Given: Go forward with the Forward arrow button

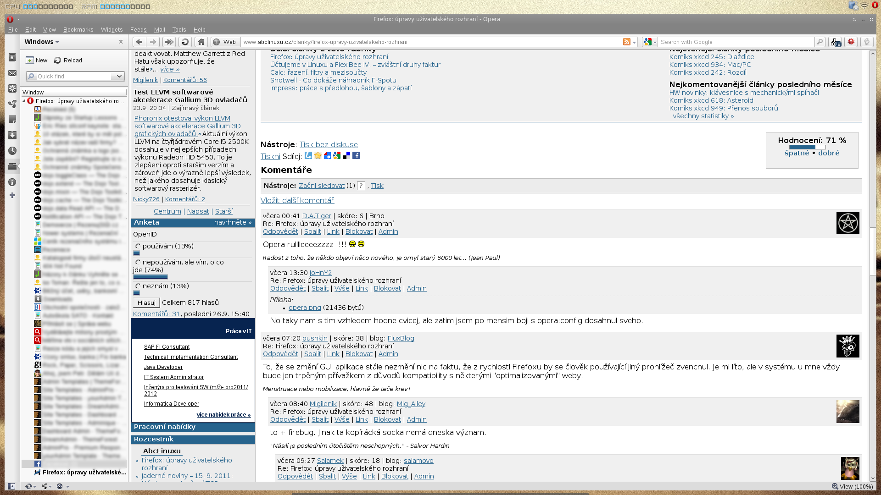Looking at the screenshot, I should click(x=153, y=42).
